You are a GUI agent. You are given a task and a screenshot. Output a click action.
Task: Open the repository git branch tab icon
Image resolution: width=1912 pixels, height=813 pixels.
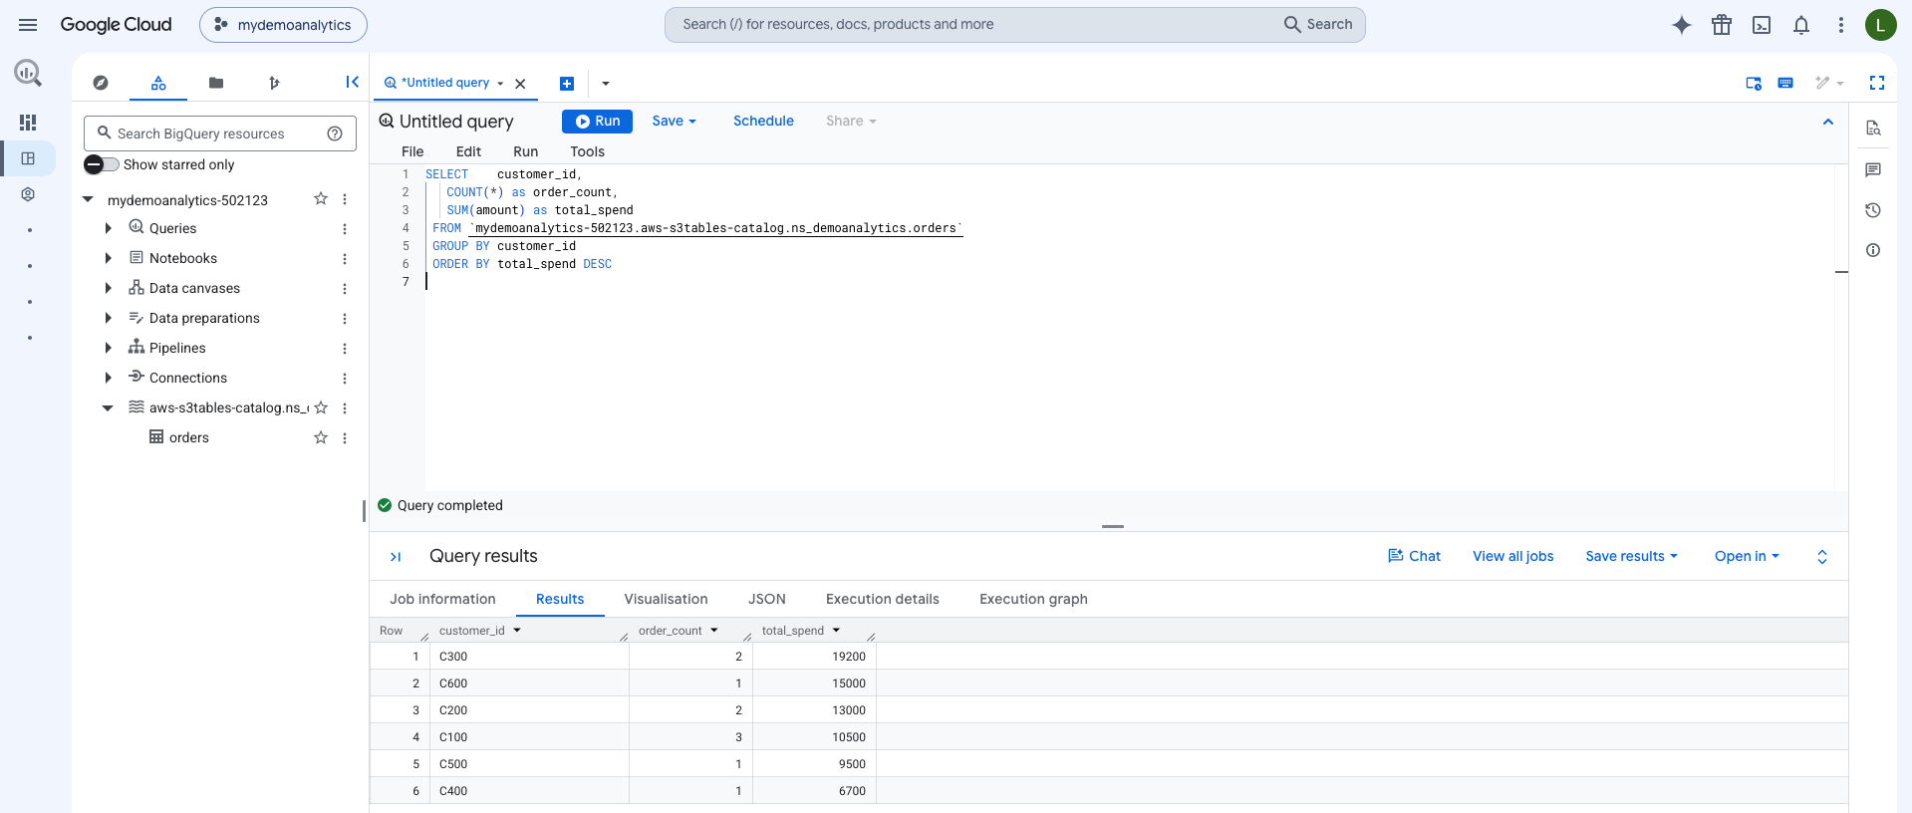(274, 83)
